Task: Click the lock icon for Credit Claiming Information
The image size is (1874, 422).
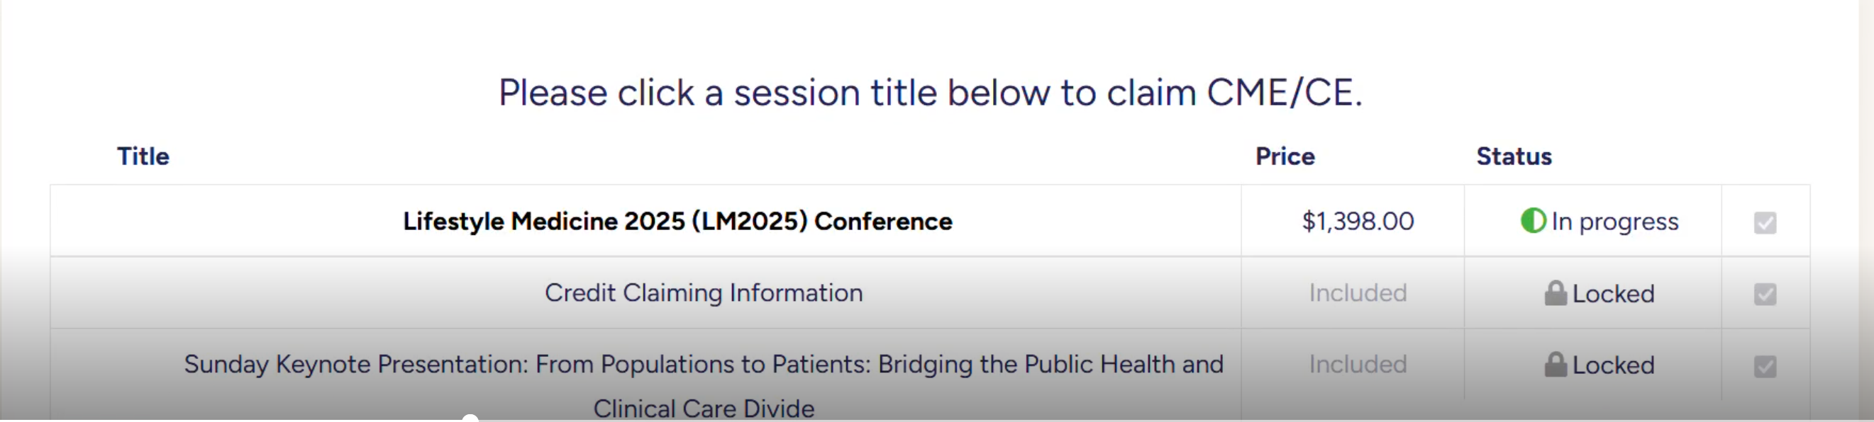Action: (1556, 293)
